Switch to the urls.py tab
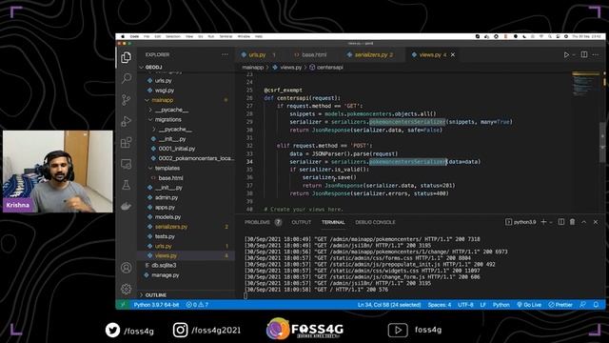Viewport: 609px width, 343px height. coord(258,55)
